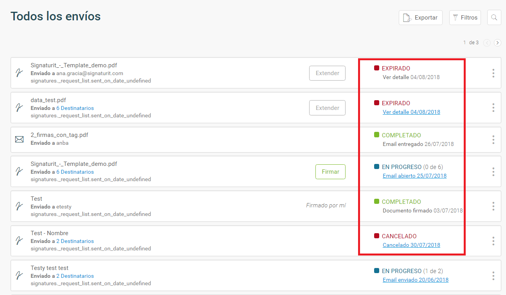Click signature icon of the Firmar row
This screenshot has width=506, height=295.
[x=19, y=171]
